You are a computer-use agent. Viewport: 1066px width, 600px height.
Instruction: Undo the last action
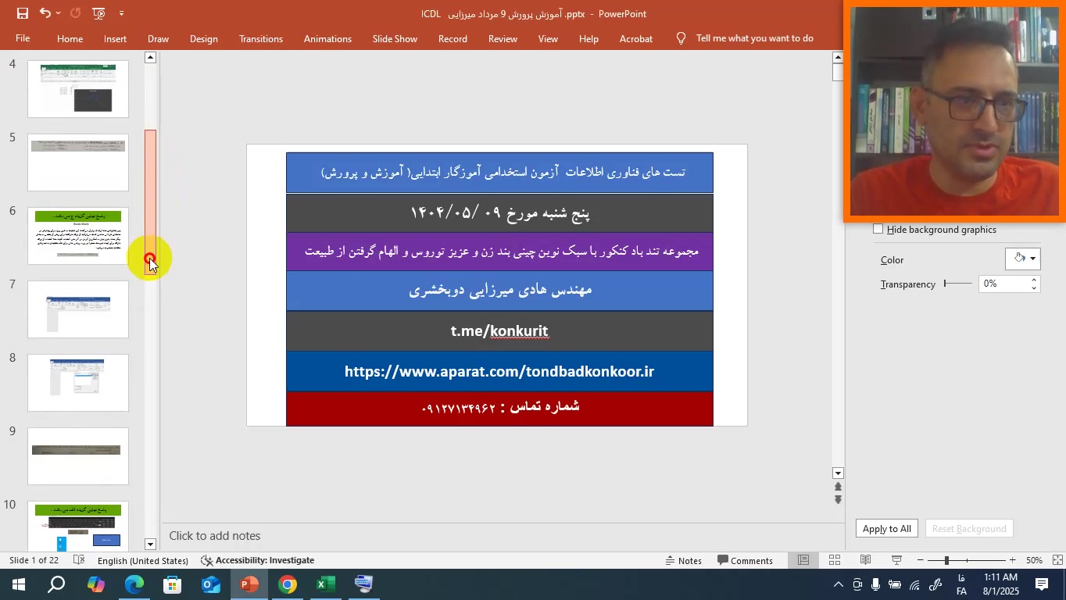click(x=45, y=13)
